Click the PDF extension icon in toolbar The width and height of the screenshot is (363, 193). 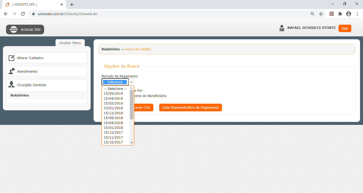[332, 14]
